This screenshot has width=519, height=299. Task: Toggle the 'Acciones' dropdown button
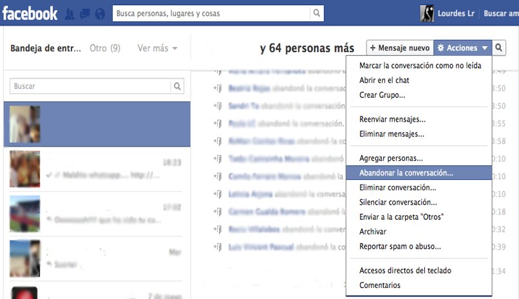point(463,48)
